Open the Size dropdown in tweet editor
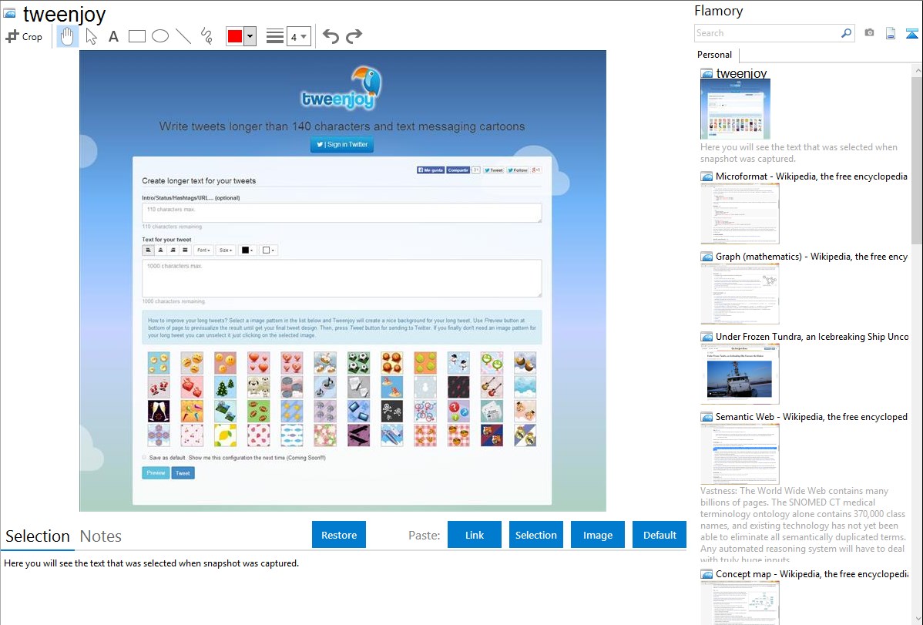 226,250
